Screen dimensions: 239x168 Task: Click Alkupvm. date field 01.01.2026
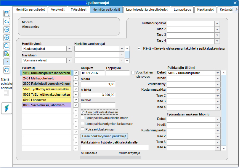click(x=93, y=73)
